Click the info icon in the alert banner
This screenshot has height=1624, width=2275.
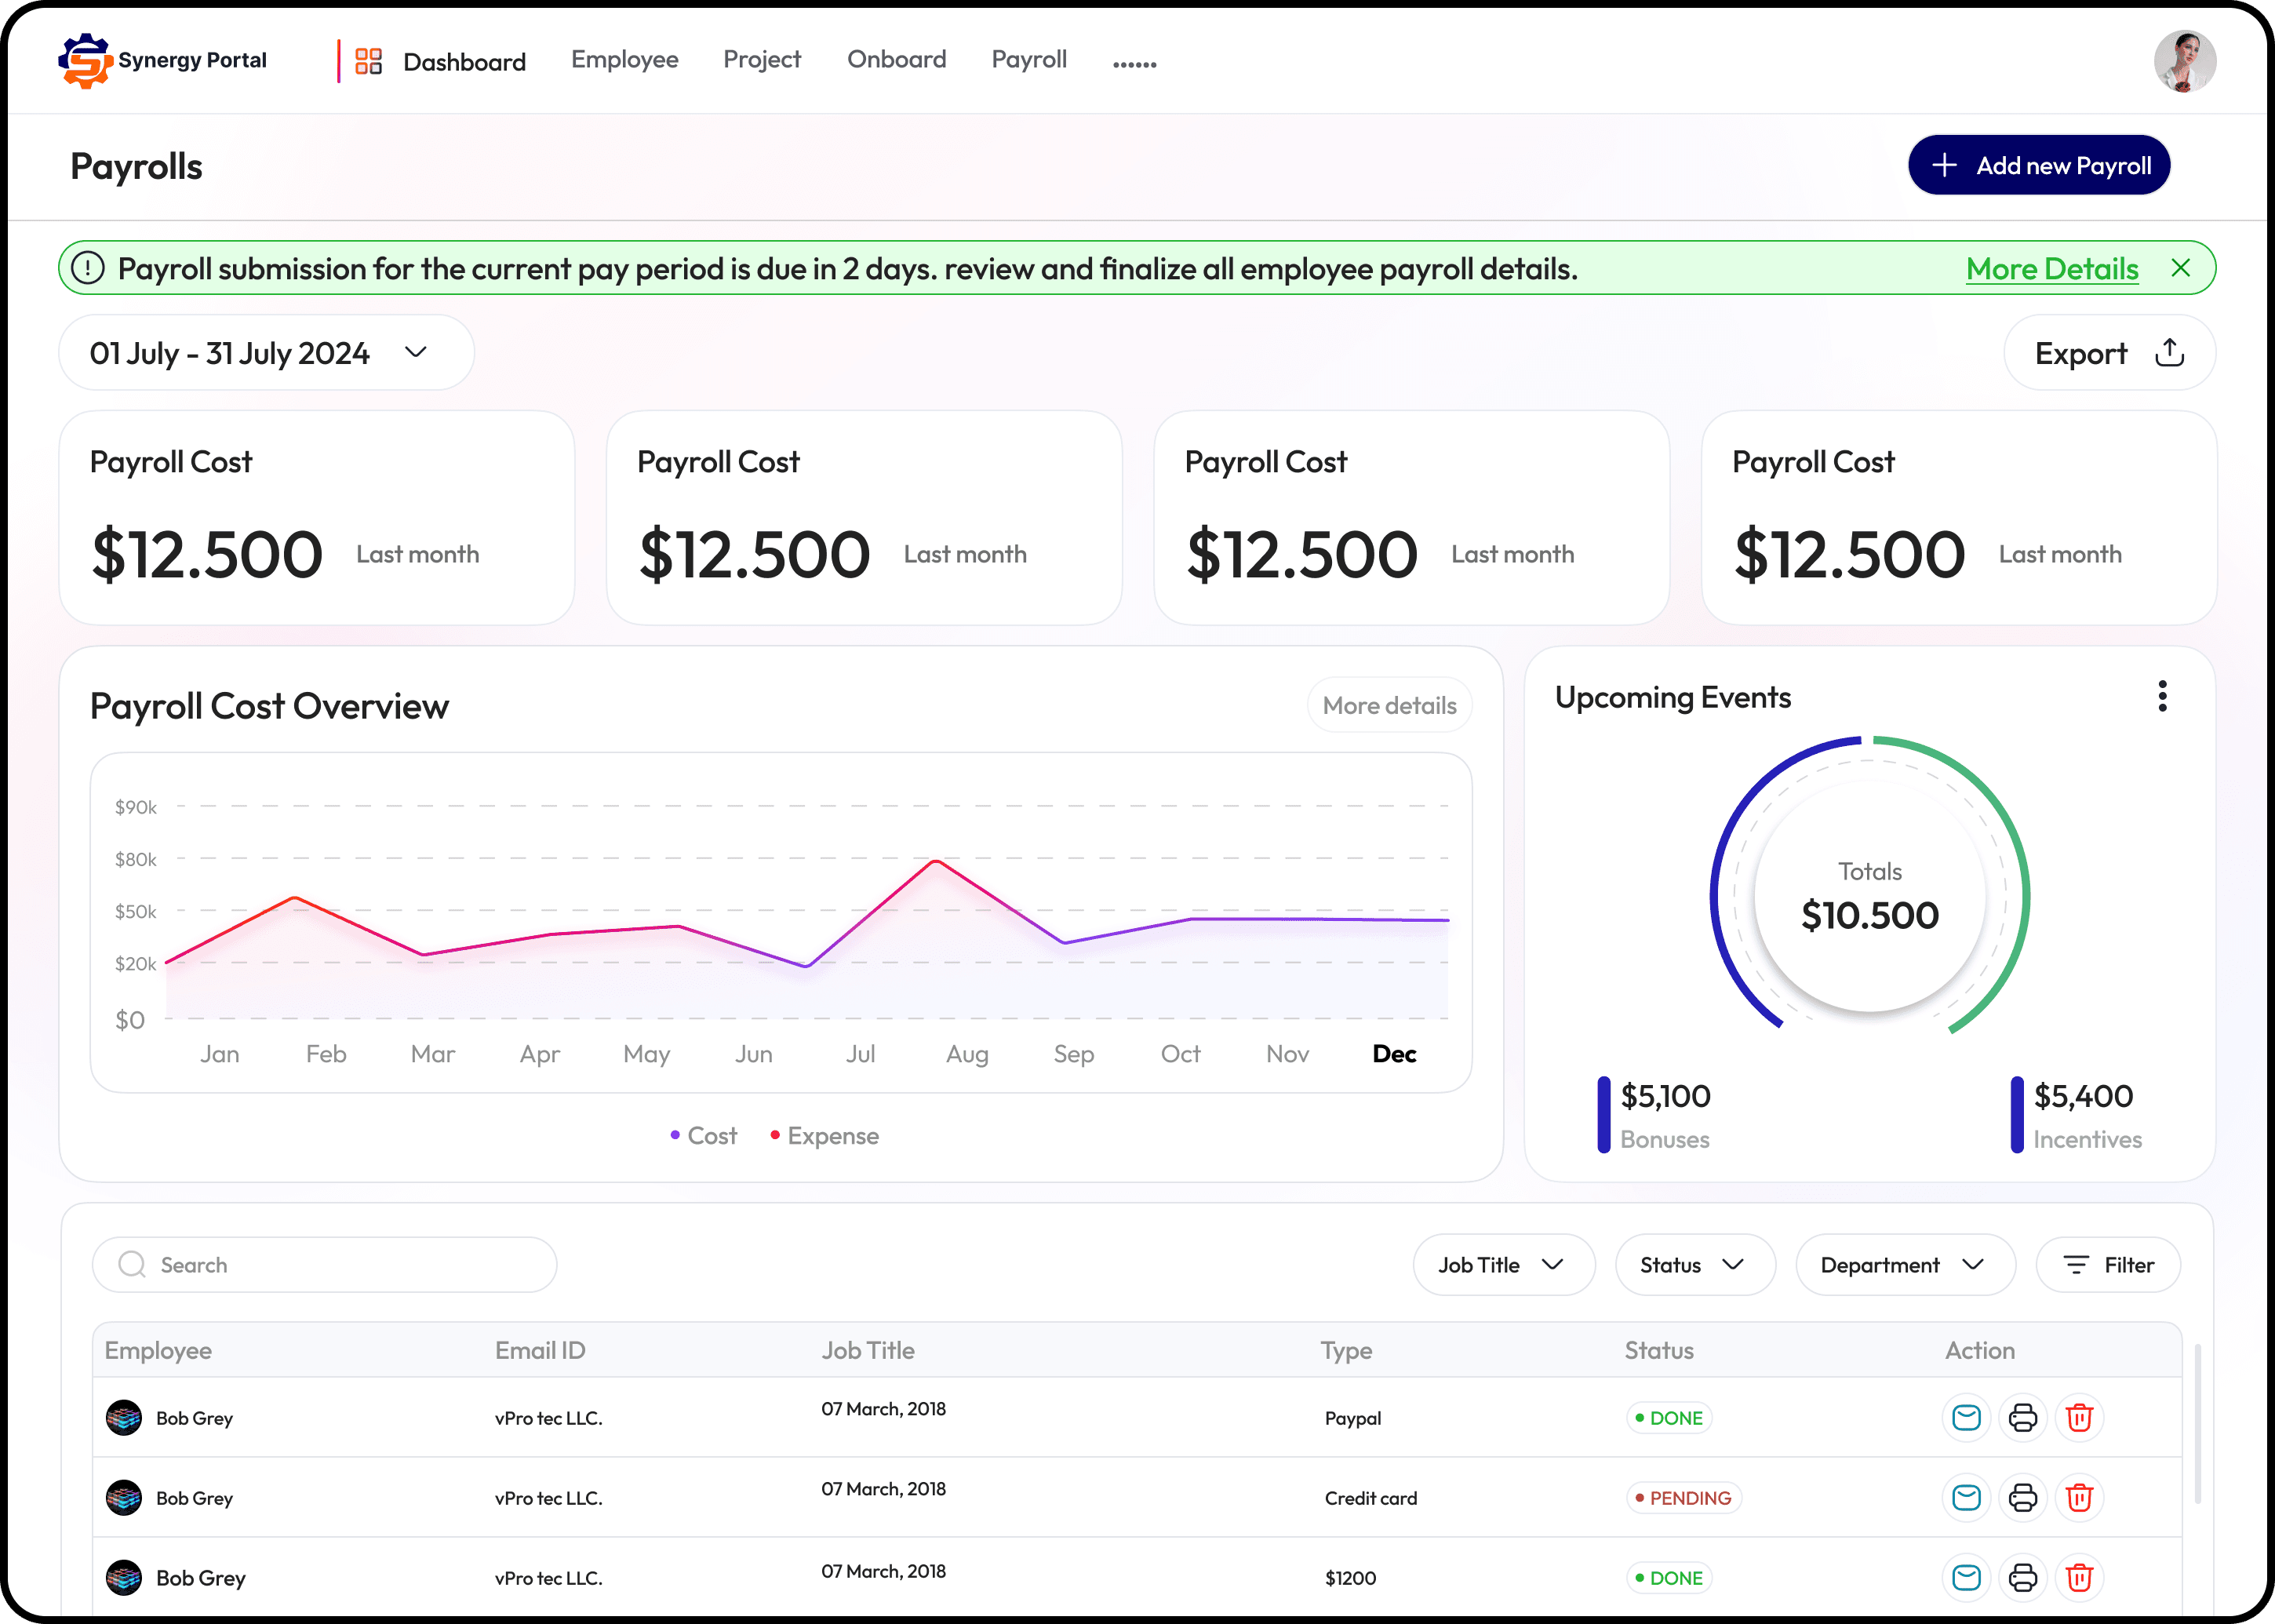coord(88,268)
